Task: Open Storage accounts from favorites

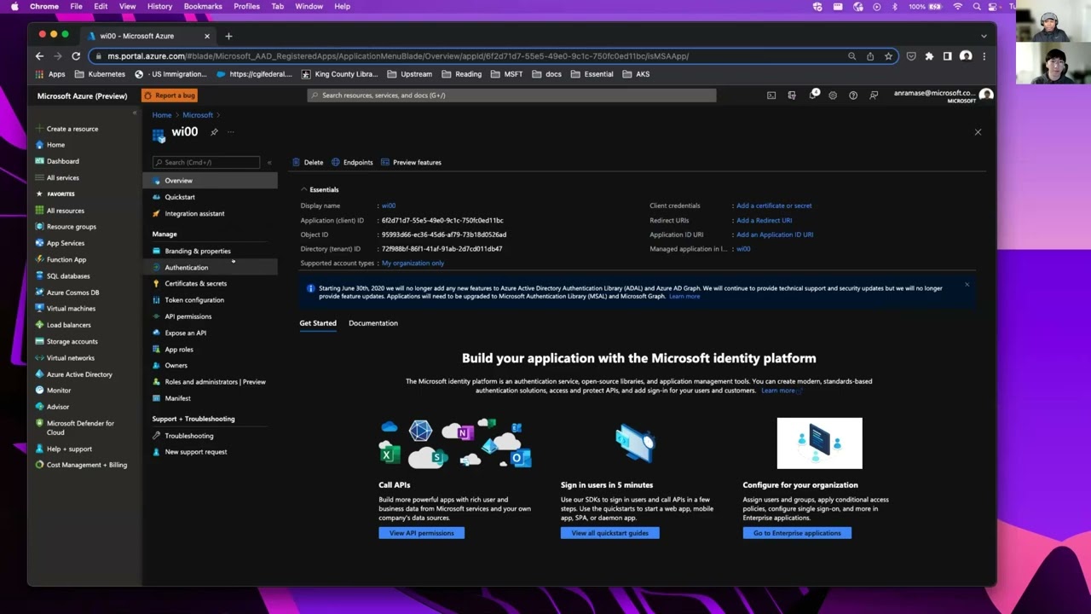Action: (72, 341)
